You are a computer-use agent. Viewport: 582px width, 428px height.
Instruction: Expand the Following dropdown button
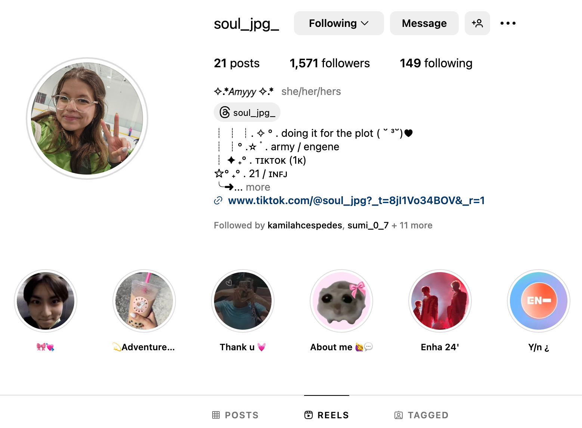pos(339,23)
